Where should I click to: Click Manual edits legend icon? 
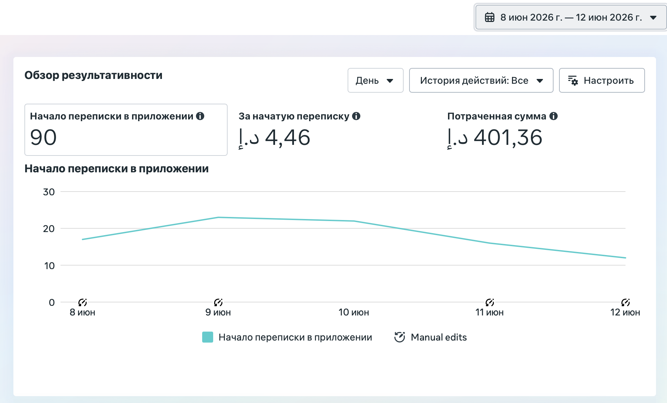tap(400, 337)
